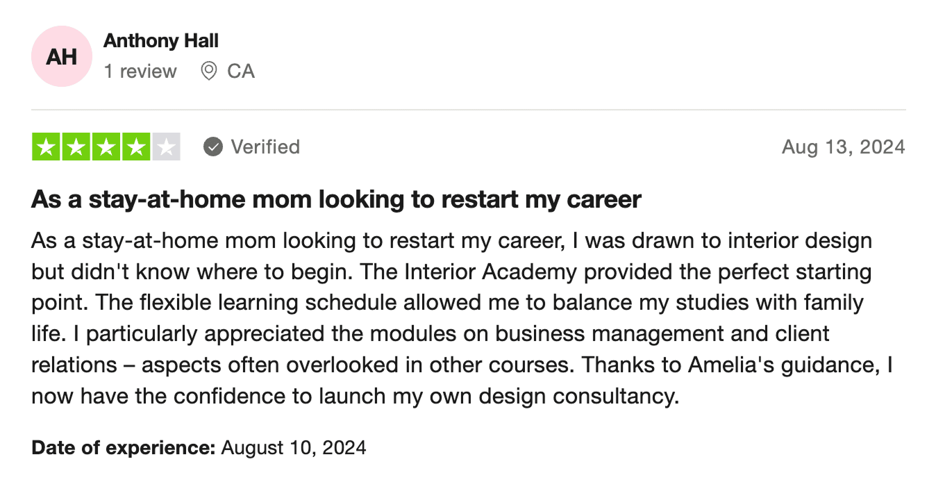Viewport: 936px width, 482px height.
Task: Open the bold review title heading
Action: pyautogui.click(x=336, y=199)
